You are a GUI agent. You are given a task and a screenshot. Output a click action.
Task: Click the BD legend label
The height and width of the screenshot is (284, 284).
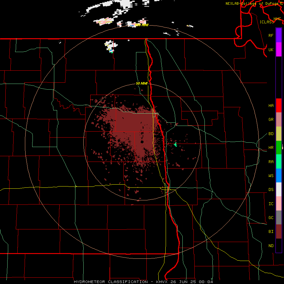tap(271, 134)
